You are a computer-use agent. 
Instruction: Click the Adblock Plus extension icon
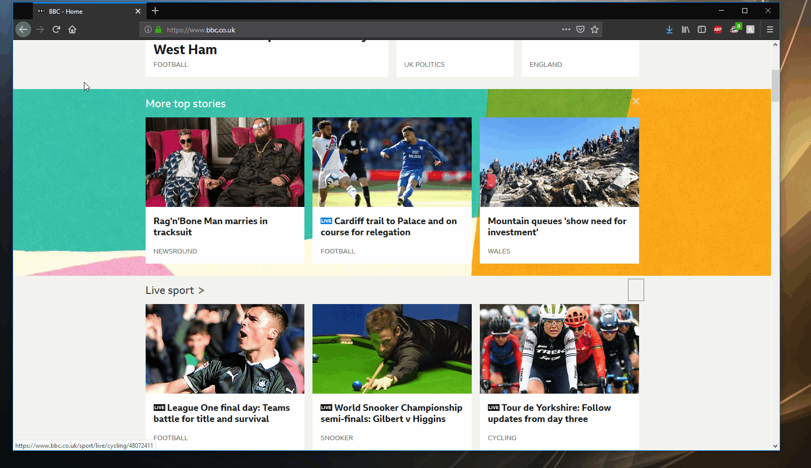(x=717, y=29)
